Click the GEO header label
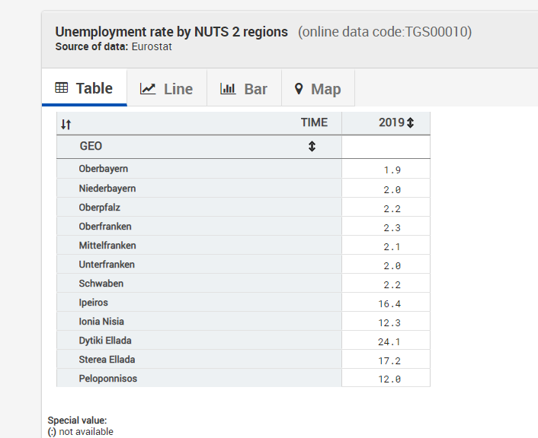Viewport: 538px width, 438px height. (91, 146)
